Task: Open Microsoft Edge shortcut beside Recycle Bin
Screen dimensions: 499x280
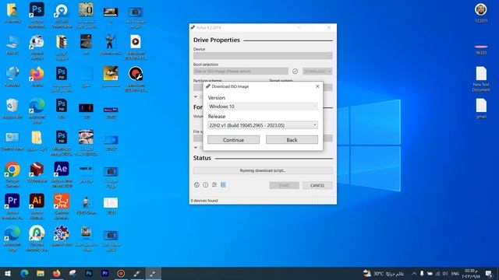Action: [37, 110]
